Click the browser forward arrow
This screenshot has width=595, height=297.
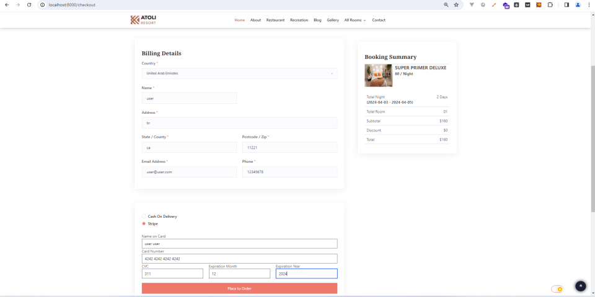tap(17, 5)
